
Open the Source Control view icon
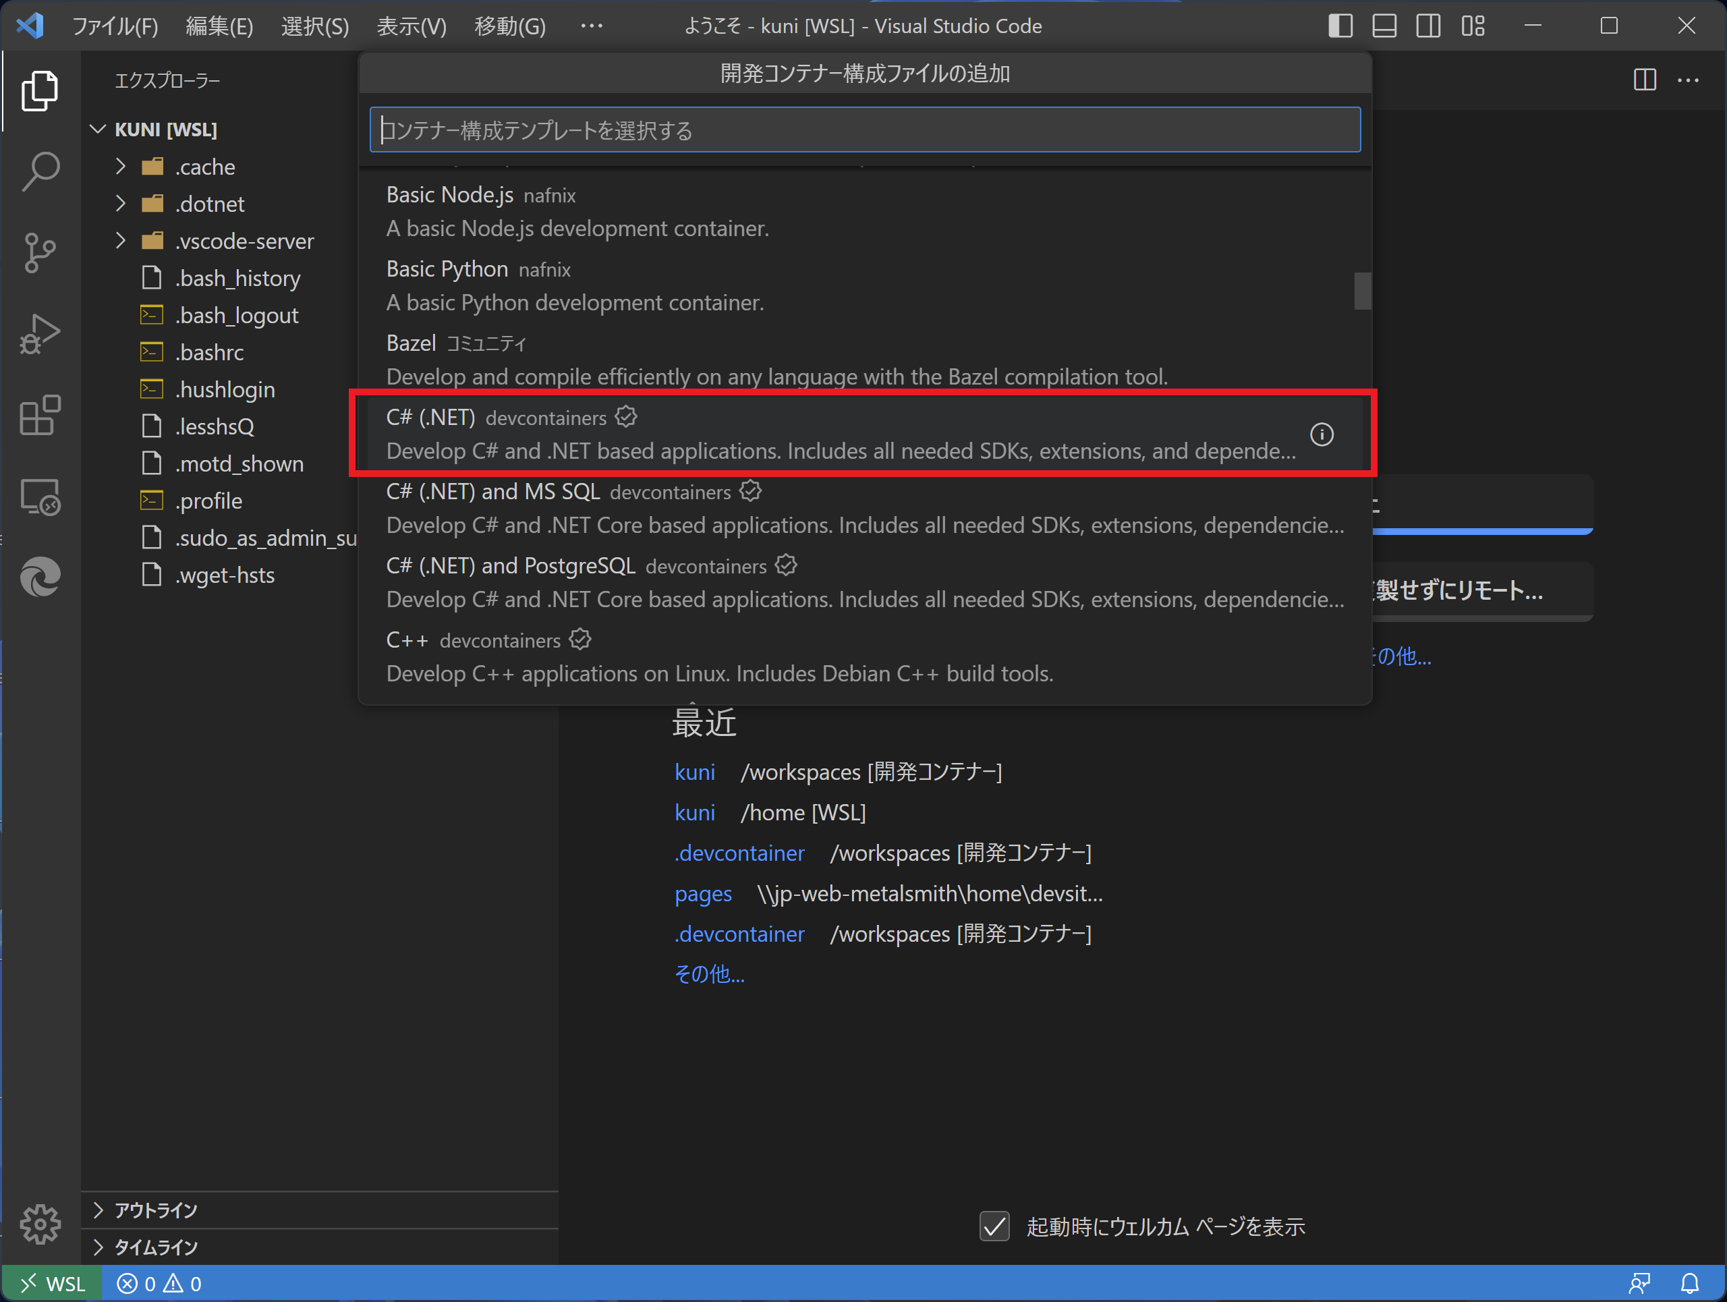[40, 253]
